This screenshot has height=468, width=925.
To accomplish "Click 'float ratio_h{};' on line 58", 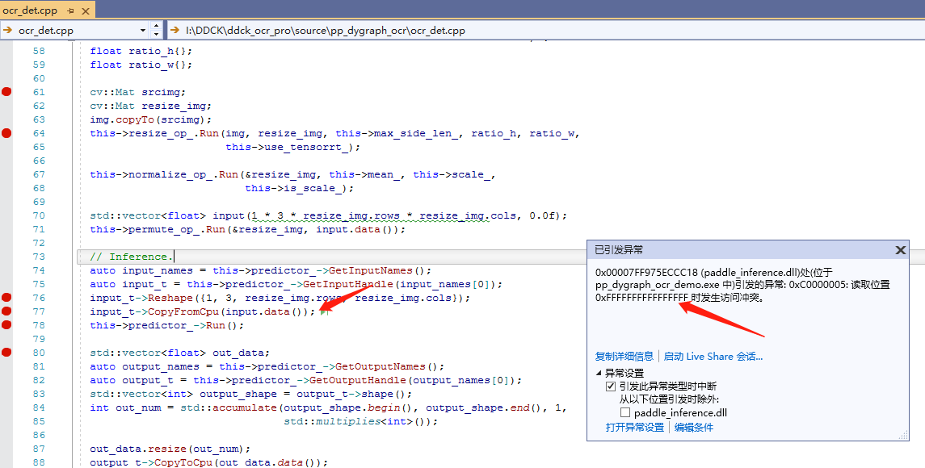I will (141, 51).
